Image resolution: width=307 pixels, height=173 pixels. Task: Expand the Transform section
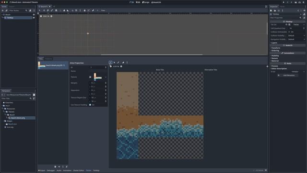tap(276, 48)
